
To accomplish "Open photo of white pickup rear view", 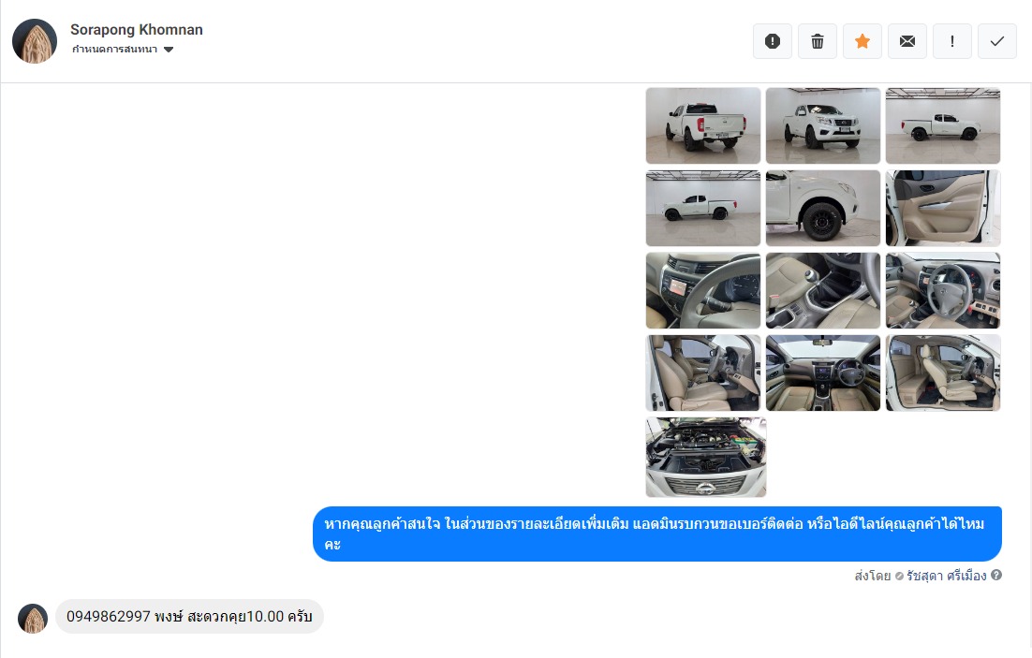I will click(x=703, y=125).
